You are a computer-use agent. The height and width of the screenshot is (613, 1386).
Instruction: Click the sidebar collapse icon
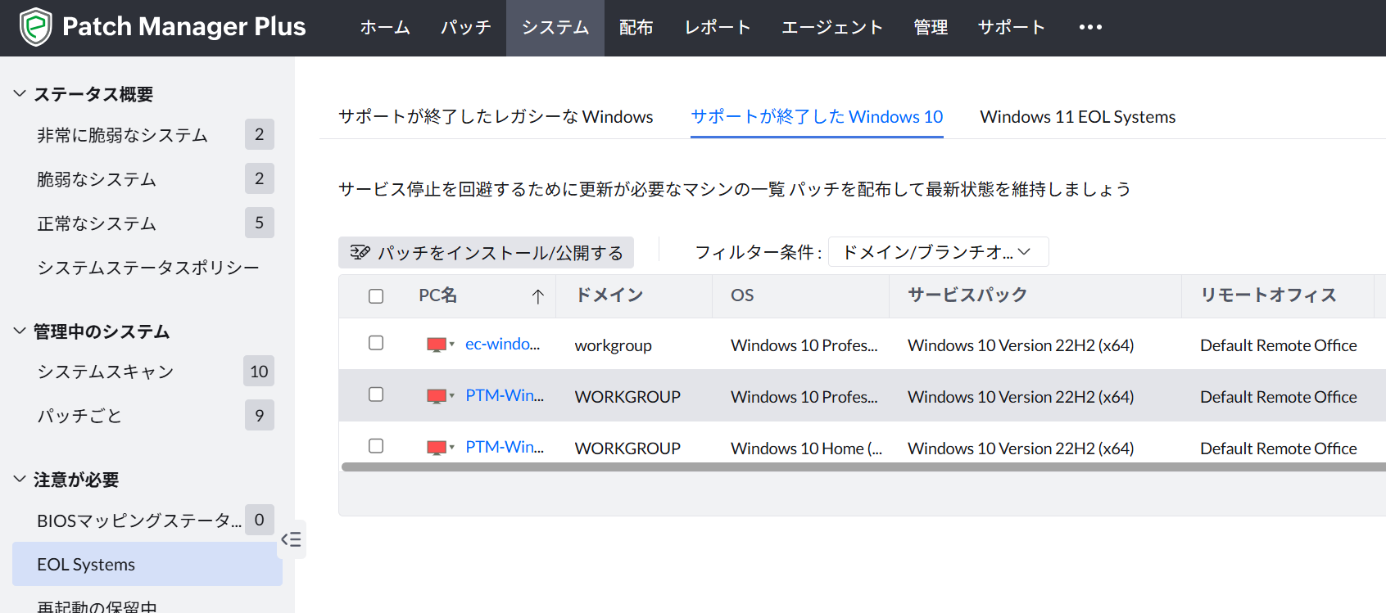coord(291,539)
